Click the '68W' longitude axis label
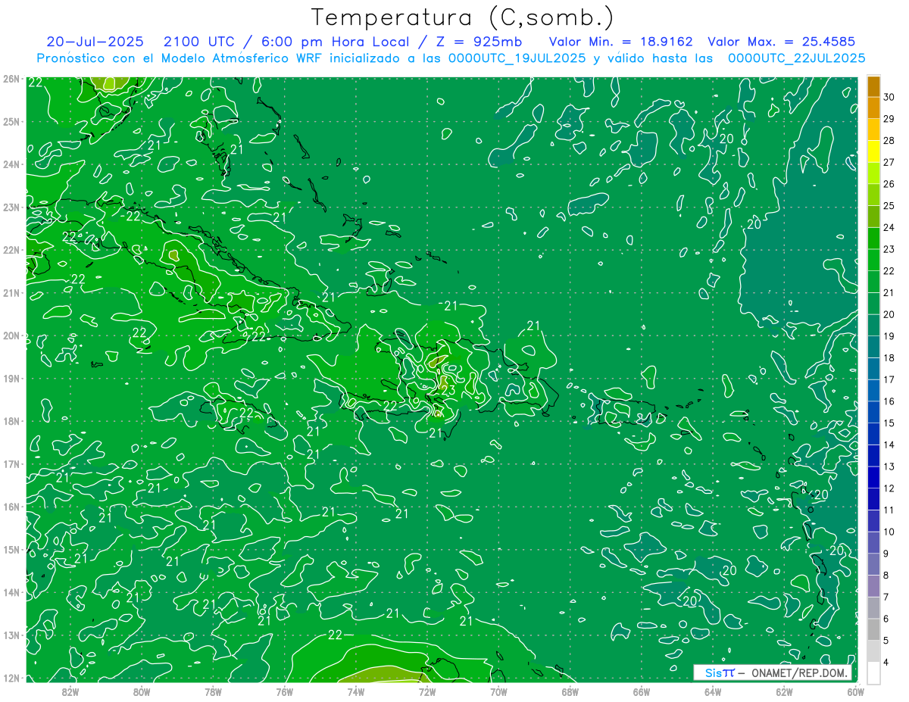This screenshot has width=909, height=702. (570, 691)
